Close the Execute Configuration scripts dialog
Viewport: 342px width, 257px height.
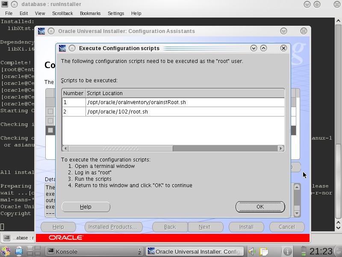(x=283, y=48)
